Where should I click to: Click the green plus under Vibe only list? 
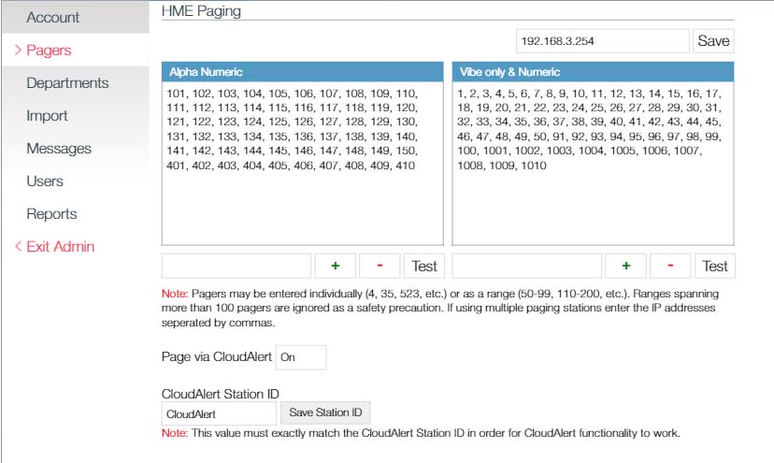(625, 266)
